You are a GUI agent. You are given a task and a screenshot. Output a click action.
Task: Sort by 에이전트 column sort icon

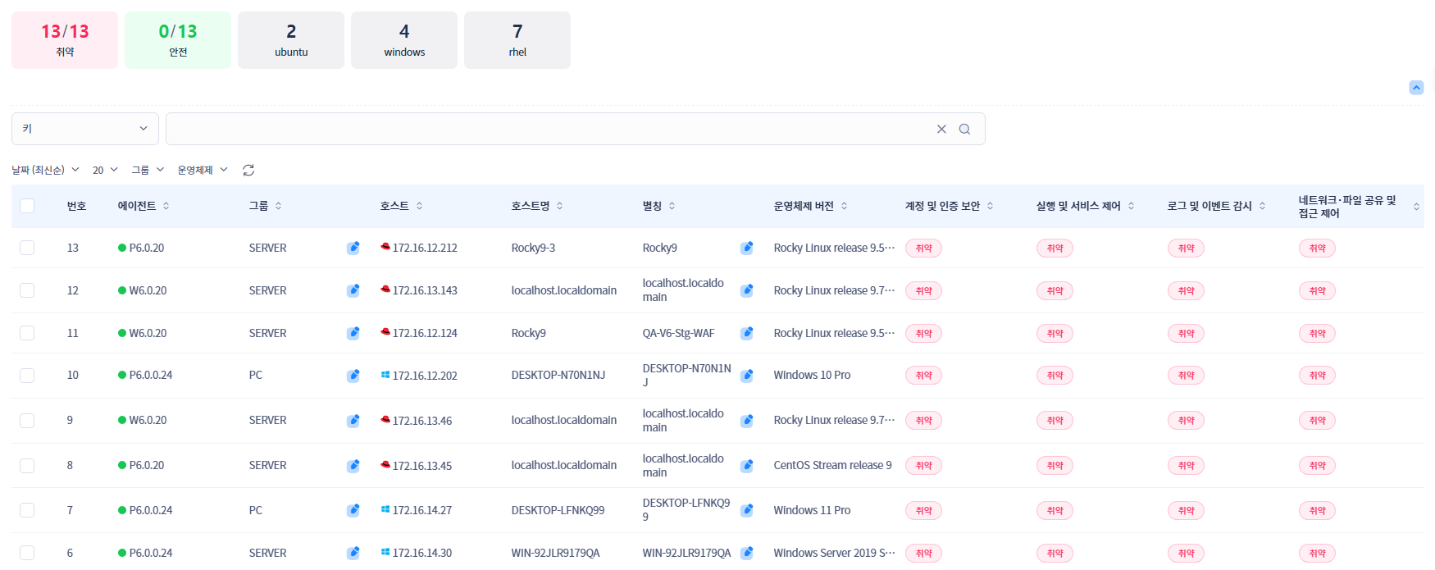[166, 206]
